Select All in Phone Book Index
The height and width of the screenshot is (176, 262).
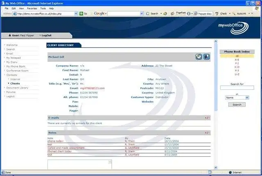click(x=237, y=56)
